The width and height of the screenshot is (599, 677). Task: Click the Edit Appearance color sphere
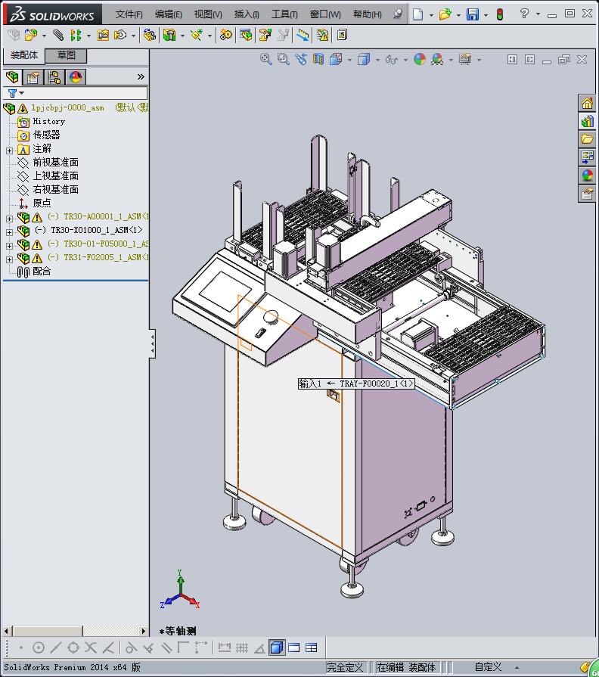click(420, 59)
